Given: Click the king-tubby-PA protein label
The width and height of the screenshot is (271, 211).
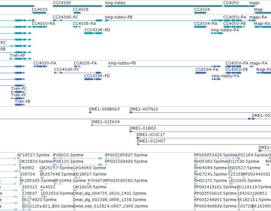Looking at the screenshot, I should [x=226, y=76].
